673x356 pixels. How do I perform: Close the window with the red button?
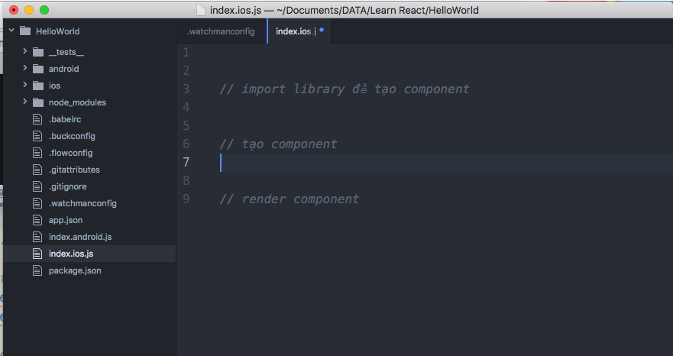(x=14, y=9)
